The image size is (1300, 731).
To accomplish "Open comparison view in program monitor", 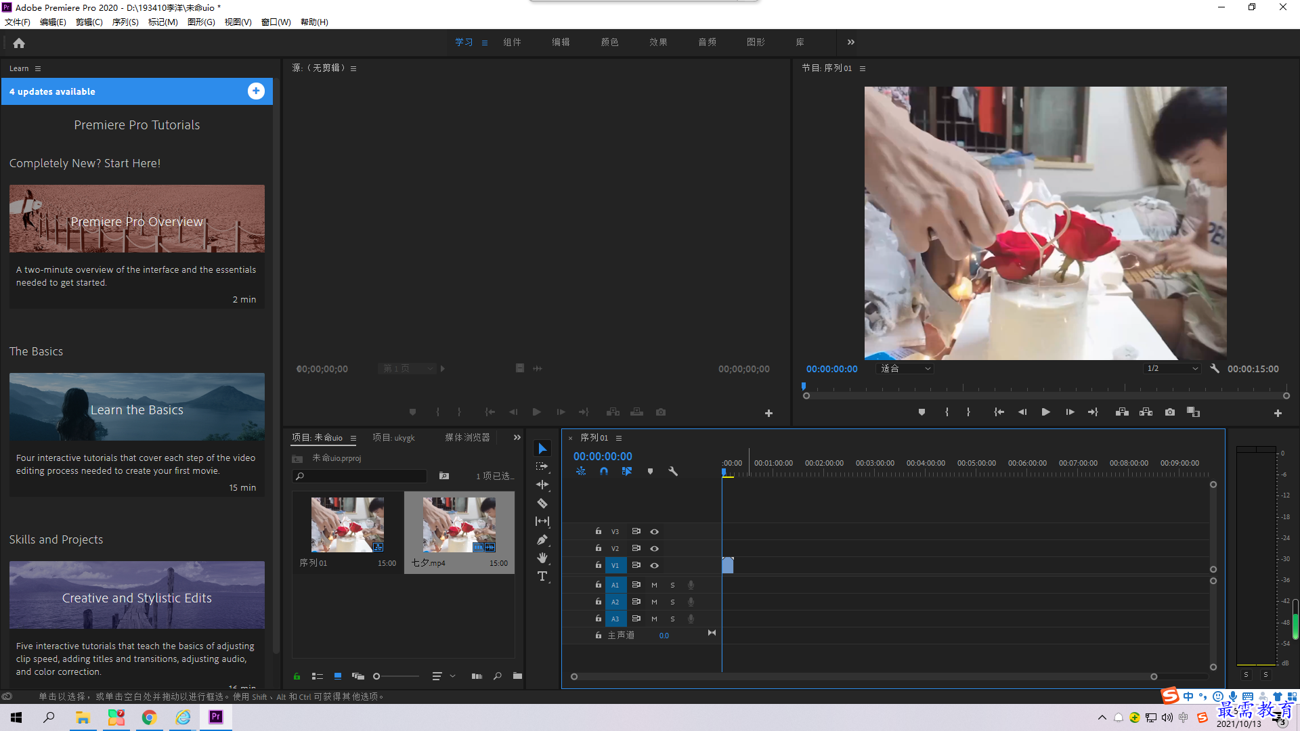I will (x=1194, y=412).
